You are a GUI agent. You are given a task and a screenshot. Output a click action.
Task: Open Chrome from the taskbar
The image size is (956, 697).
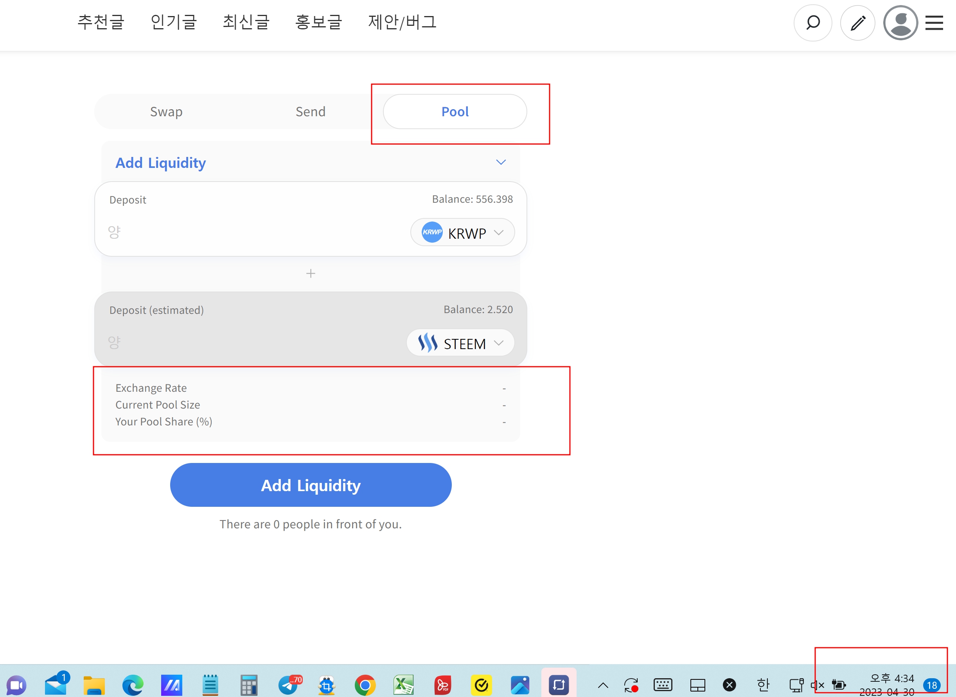(x=365, y=685)
